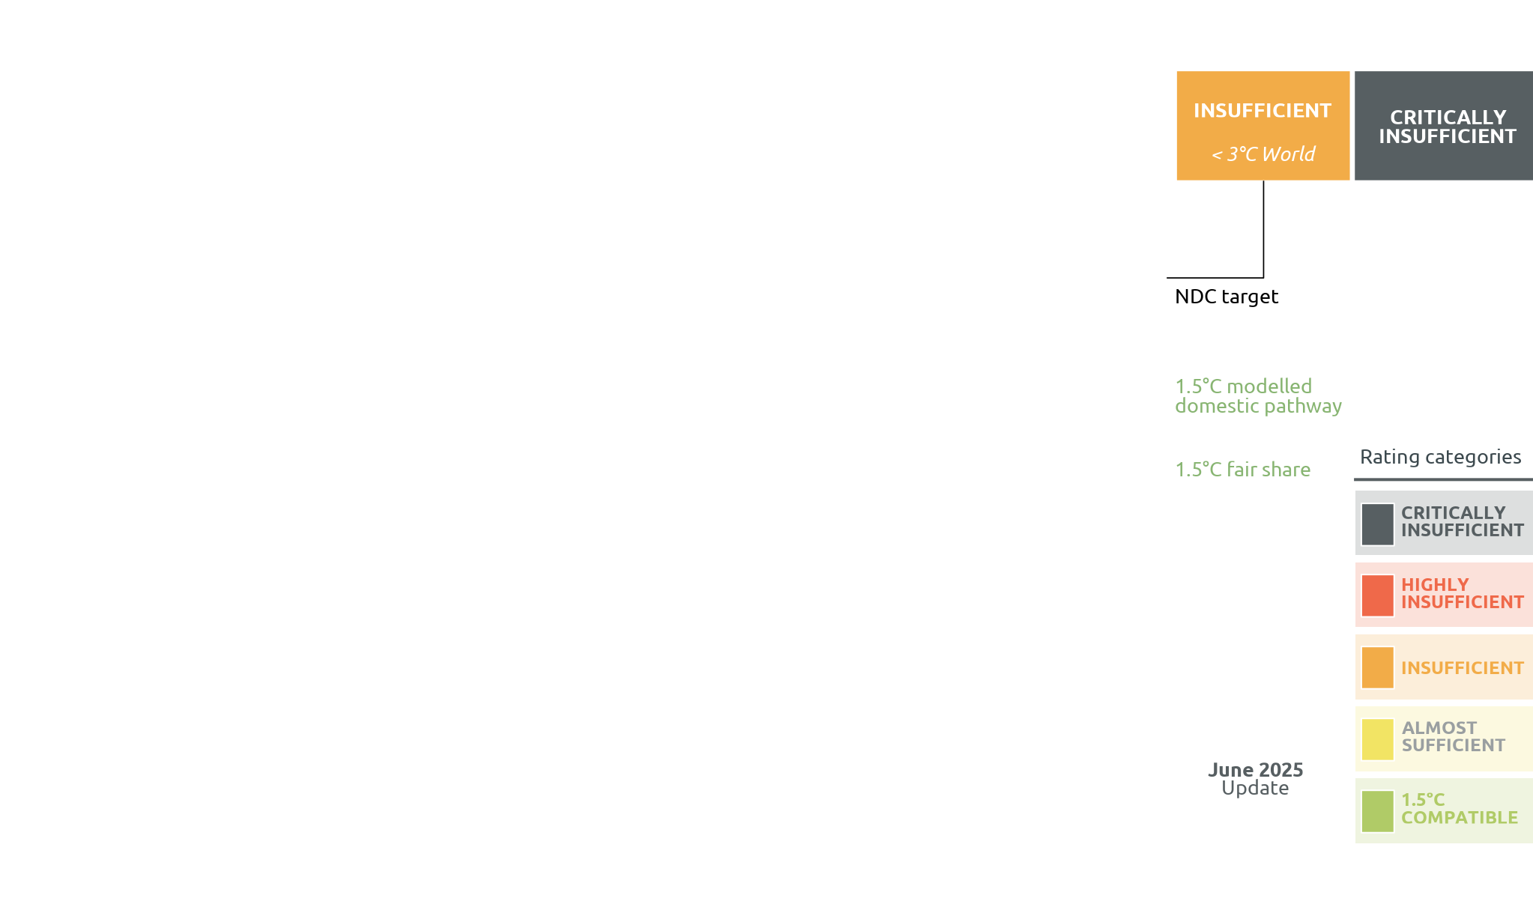Click the vertical connector line above NDC target

[x=1263, y=228]
